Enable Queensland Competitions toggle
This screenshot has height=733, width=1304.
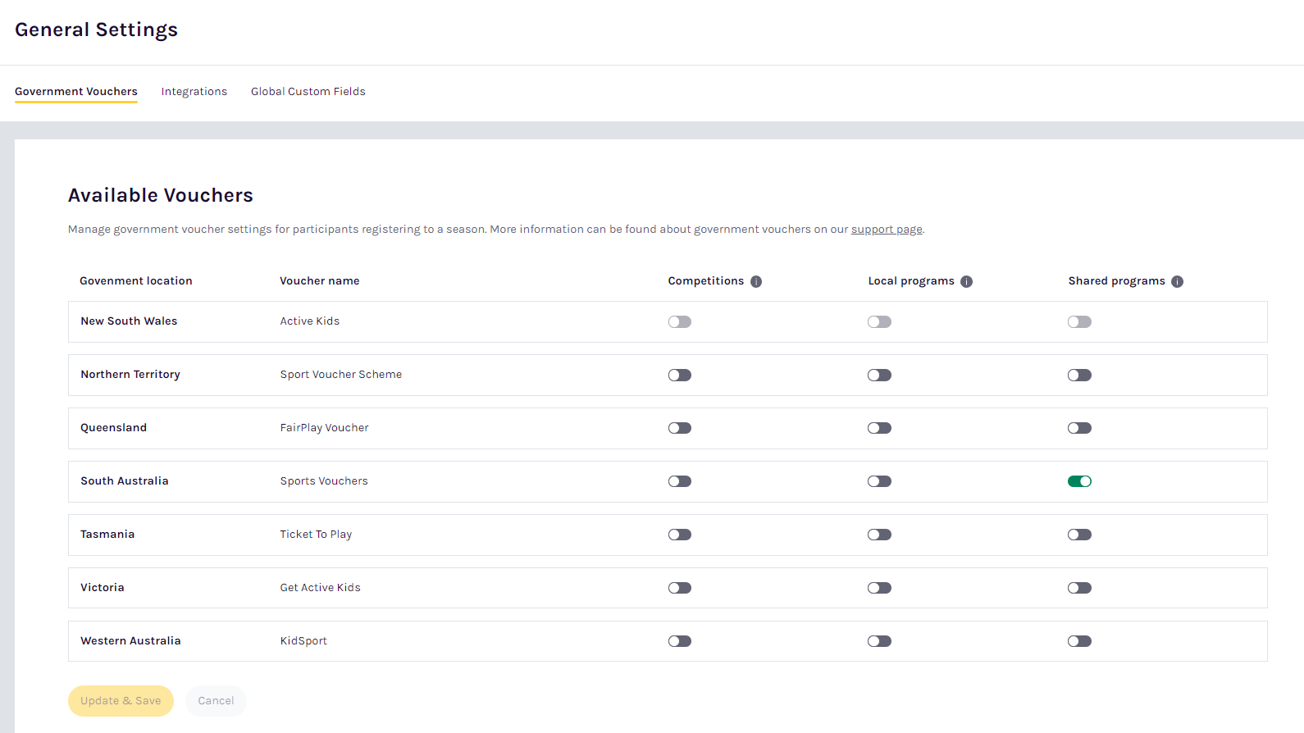coord(680,428)
